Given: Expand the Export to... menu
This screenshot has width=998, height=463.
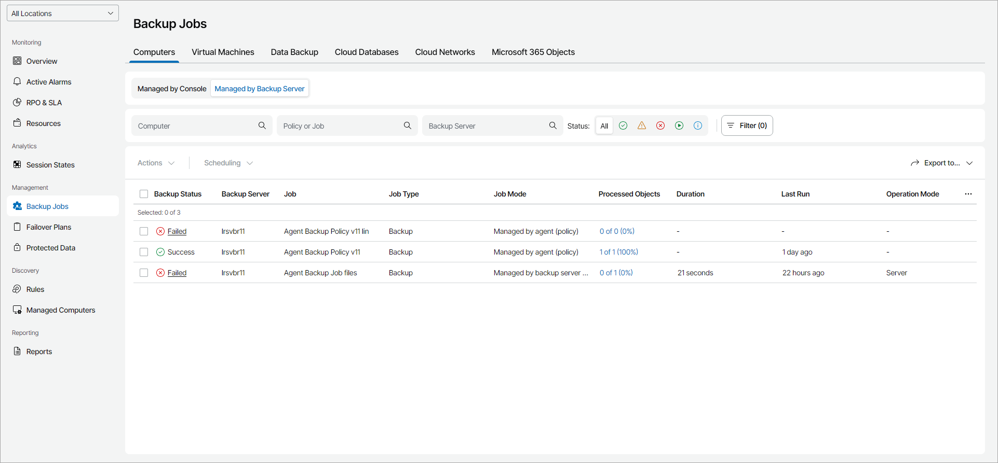Looking at the screenshot, I should tap(941, 163).
